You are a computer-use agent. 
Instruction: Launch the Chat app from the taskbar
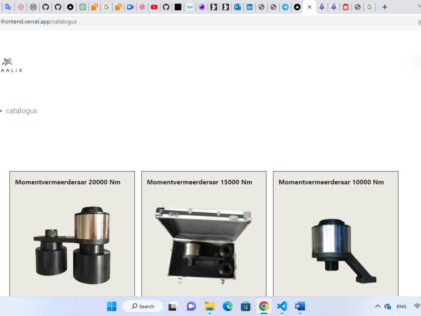click(191, 306)
